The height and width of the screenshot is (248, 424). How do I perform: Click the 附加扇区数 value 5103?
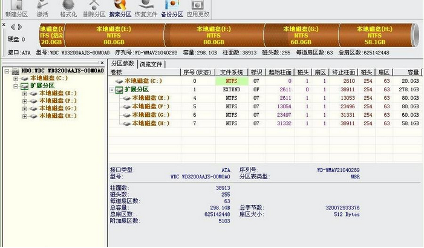[224, 221]
